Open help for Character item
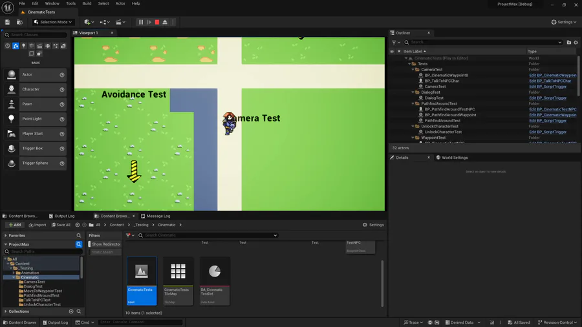This screenshot has width=582, height=327. tap(62, 90)
